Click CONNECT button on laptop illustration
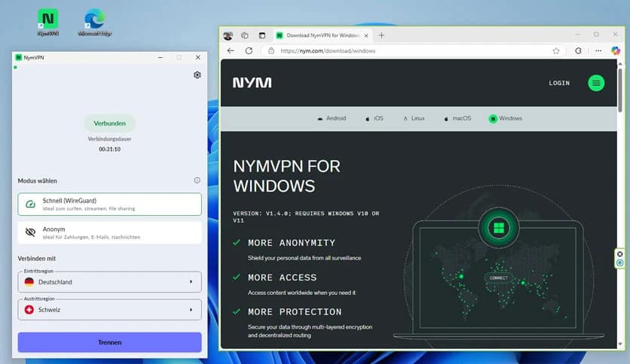Image resolution: width=630 pixels, height=364 pixels. pyautogui.click(x=499, y=278)
